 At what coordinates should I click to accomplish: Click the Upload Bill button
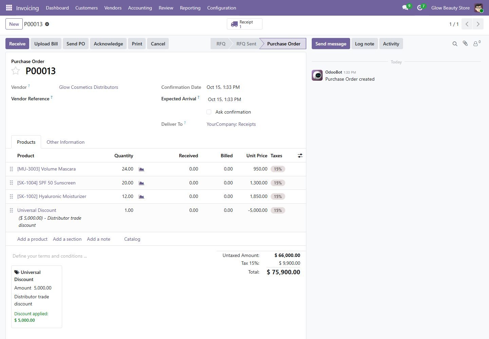coord(46,44)
